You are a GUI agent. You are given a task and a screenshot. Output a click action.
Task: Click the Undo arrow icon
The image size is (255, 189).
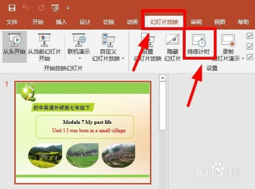click(x=26, y=8)
